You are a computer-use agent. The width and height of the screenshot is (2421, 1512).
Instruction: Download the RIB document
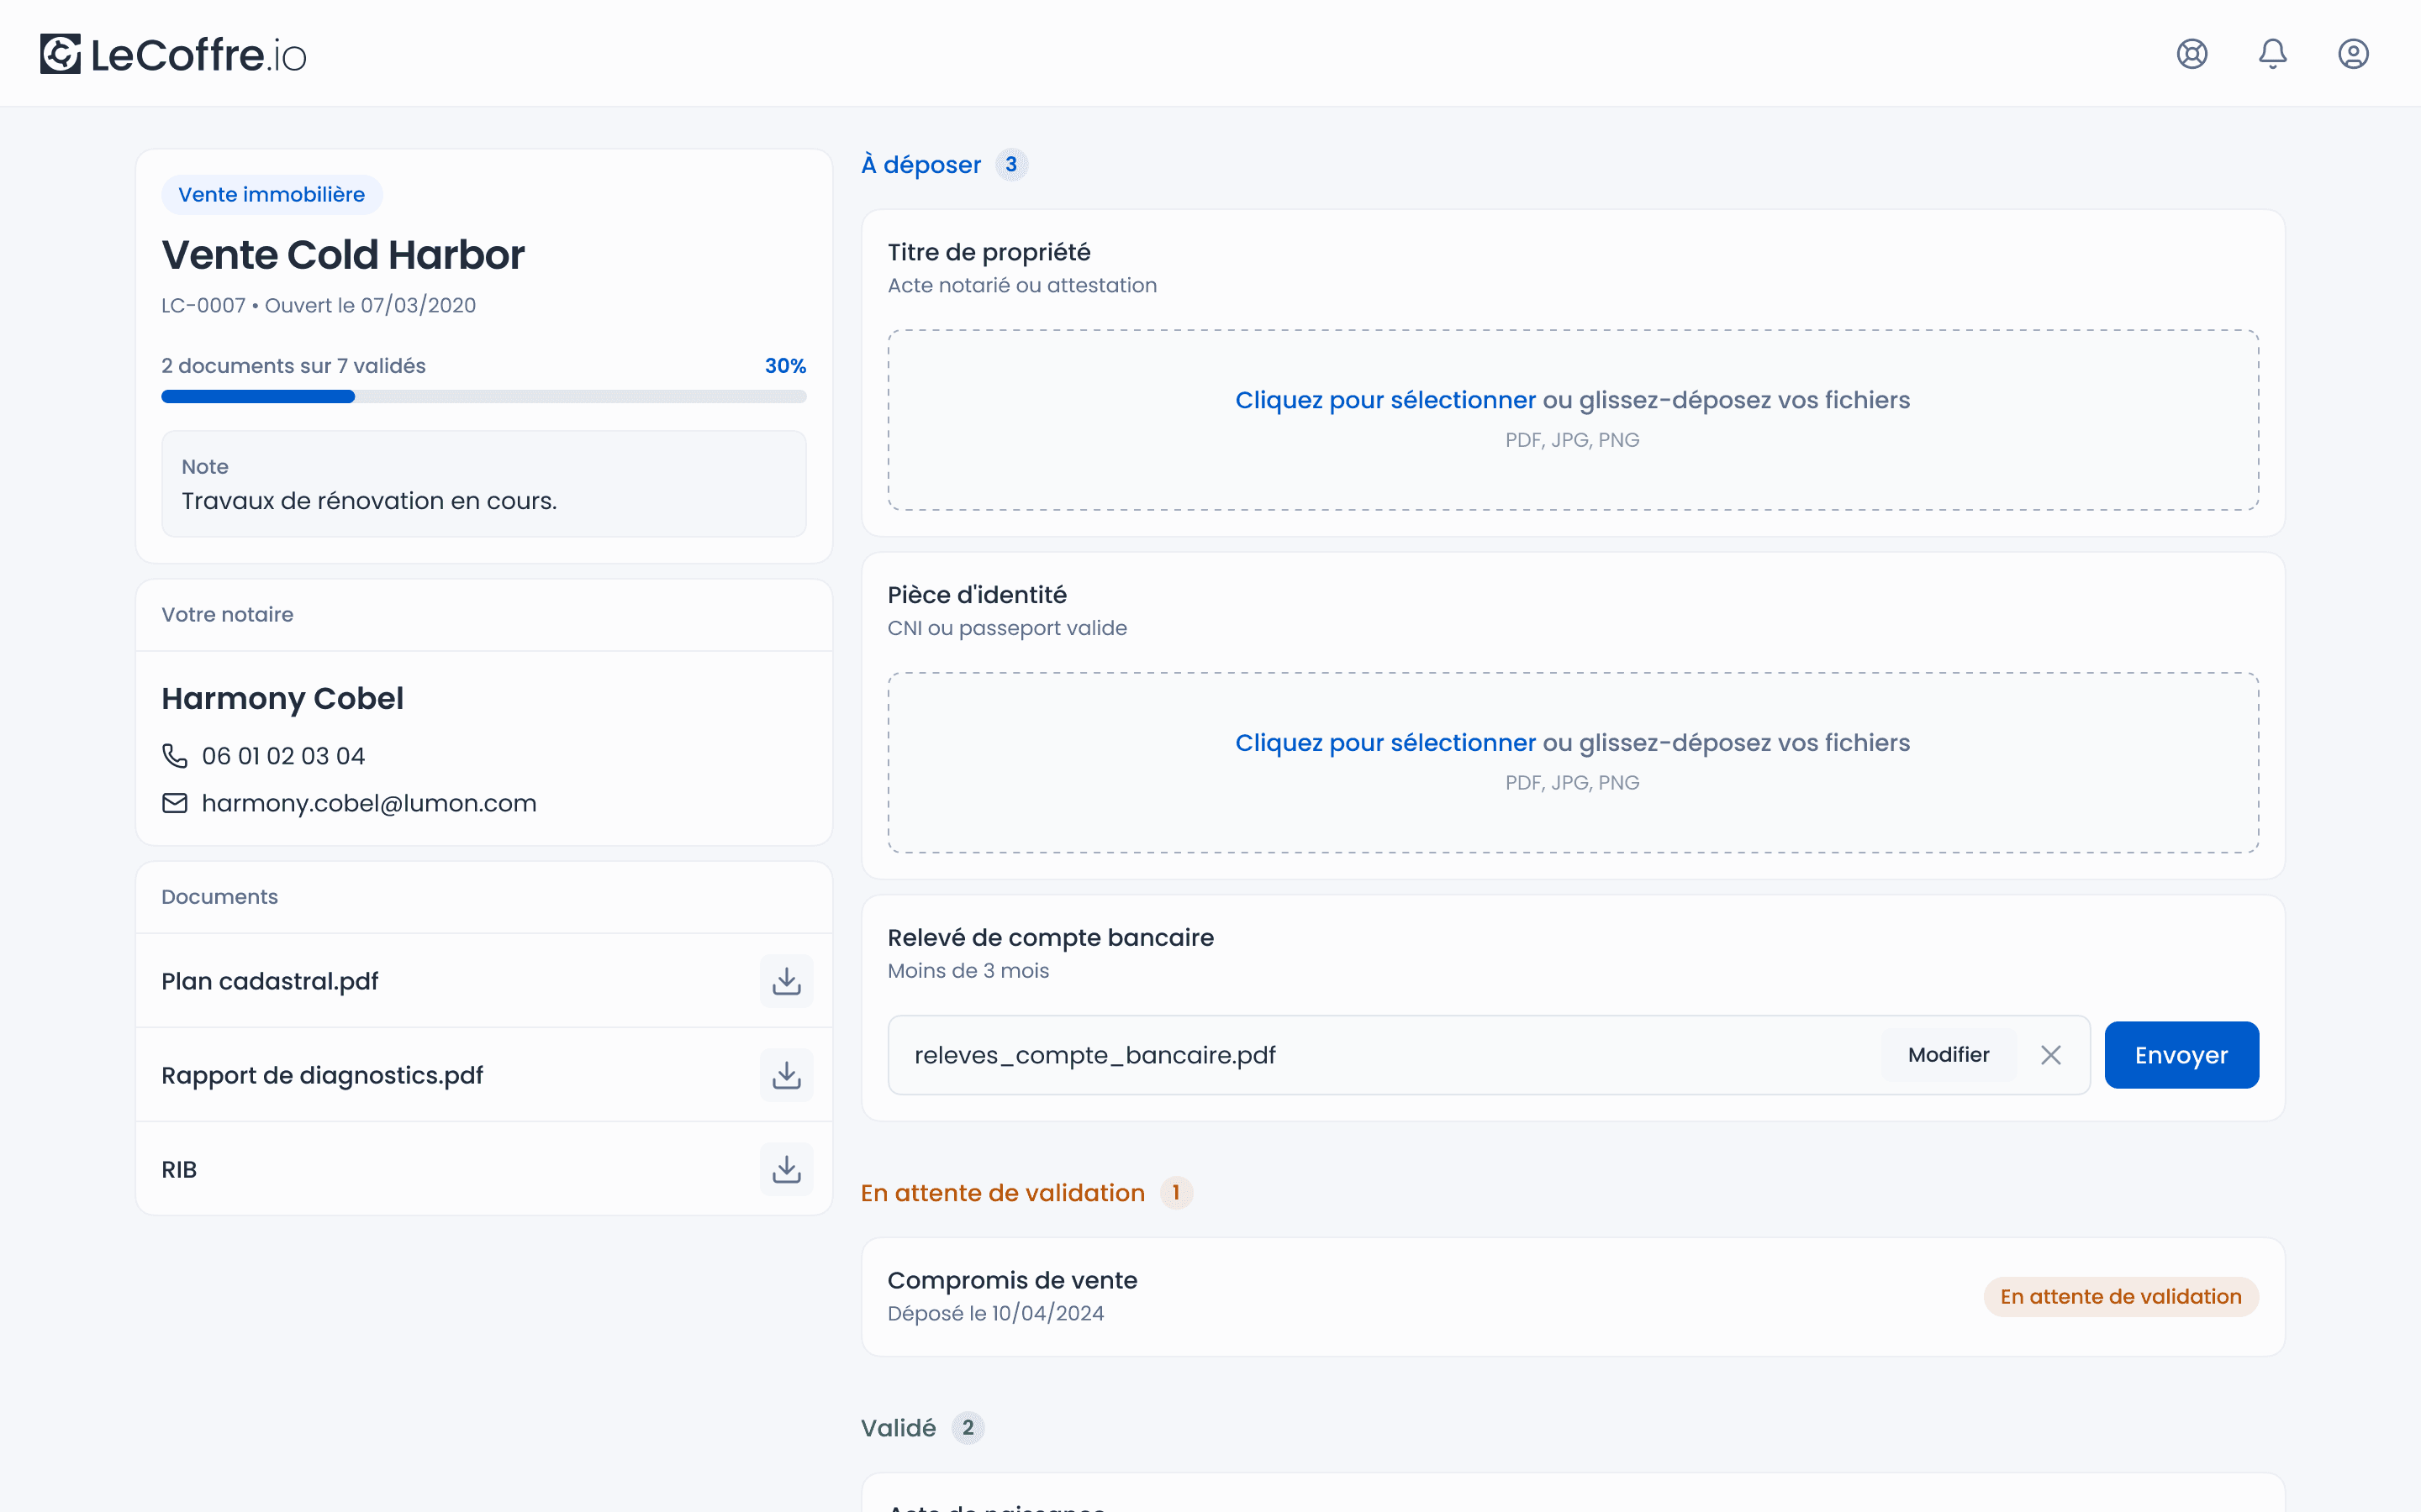[786, 1169]
